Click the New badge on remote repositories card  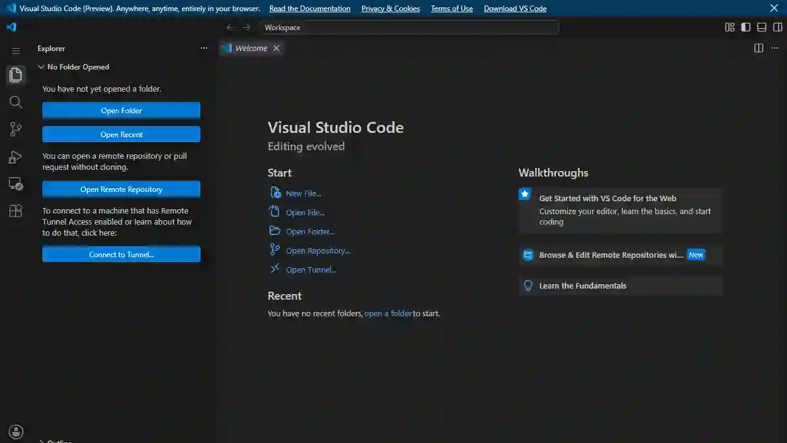[696, 255]
